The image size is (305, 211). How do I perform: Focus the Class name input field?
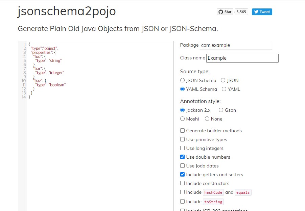coord(242,58)
